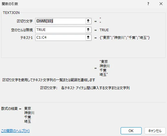This screenshot has width=167, height=136.
Task: Click the array preview showing 東京 神奈川
Action: (x=125, y=37)
